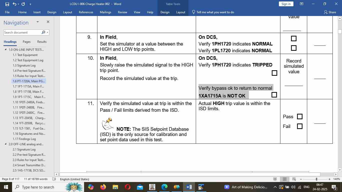The width and height of the screenshot is (342, 192).
Task: Click the word count in status bar
Action: [36, 179]
